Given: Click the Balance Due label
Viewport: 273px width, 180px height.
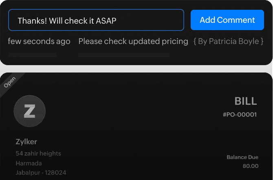Looking at the screenshot, I should [242, 157].
